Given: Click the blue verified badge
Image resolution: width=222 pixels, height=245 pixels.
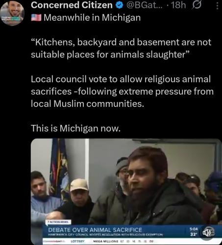Looking at the screenshot, I should pos(119,5).
